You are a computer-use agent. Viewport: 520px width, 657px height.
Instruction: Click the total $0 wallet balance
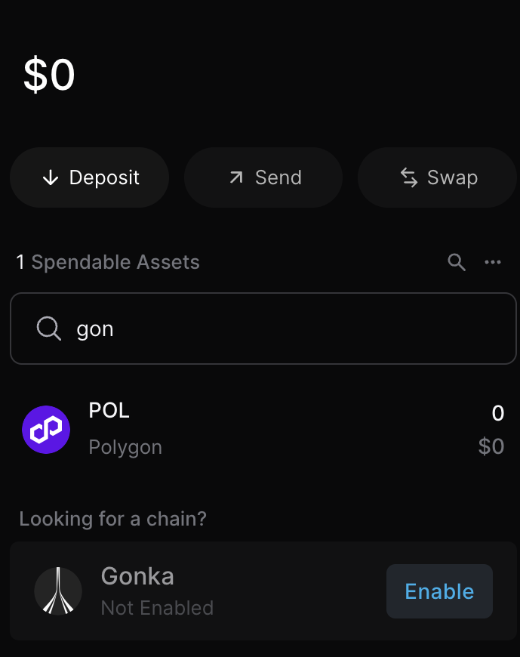(49, 75)
